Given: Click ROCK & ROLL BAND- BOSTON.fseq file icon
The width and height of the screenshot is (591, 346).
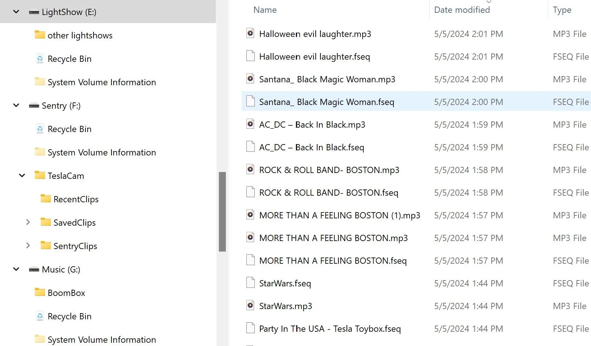Looking at the screenshot, I should (x=250, y=192).
